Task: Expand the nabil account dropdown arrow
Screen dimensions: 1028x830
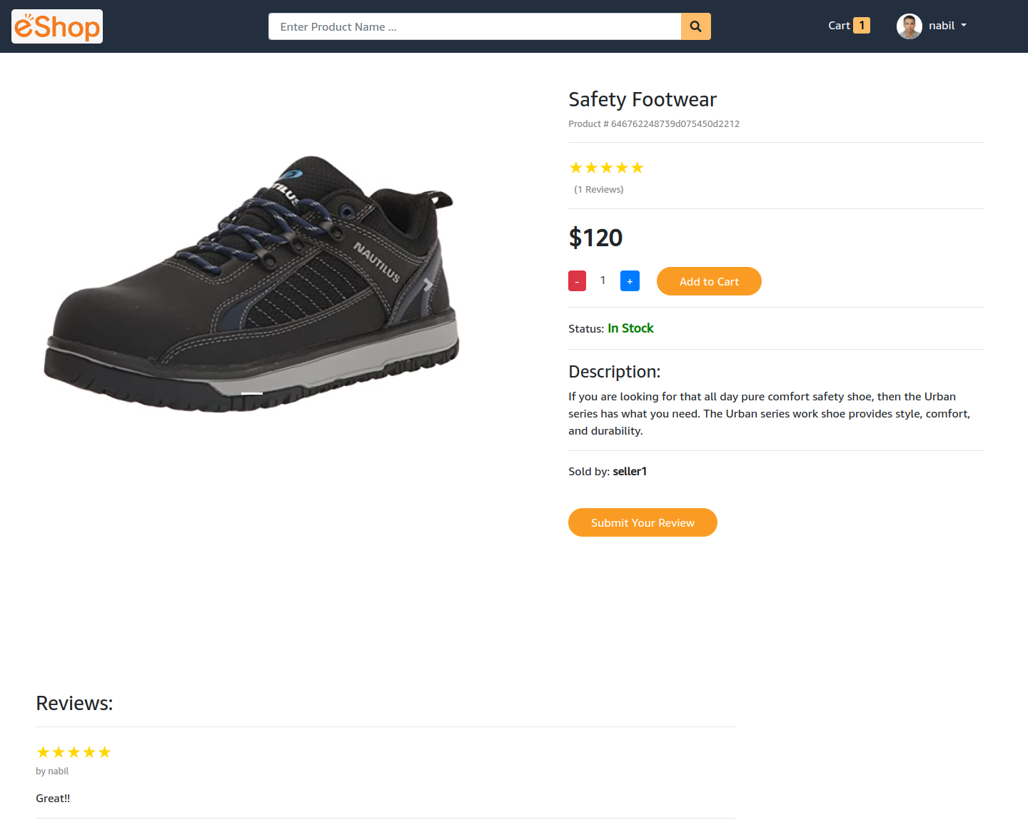Action: [x=964, y=26]
